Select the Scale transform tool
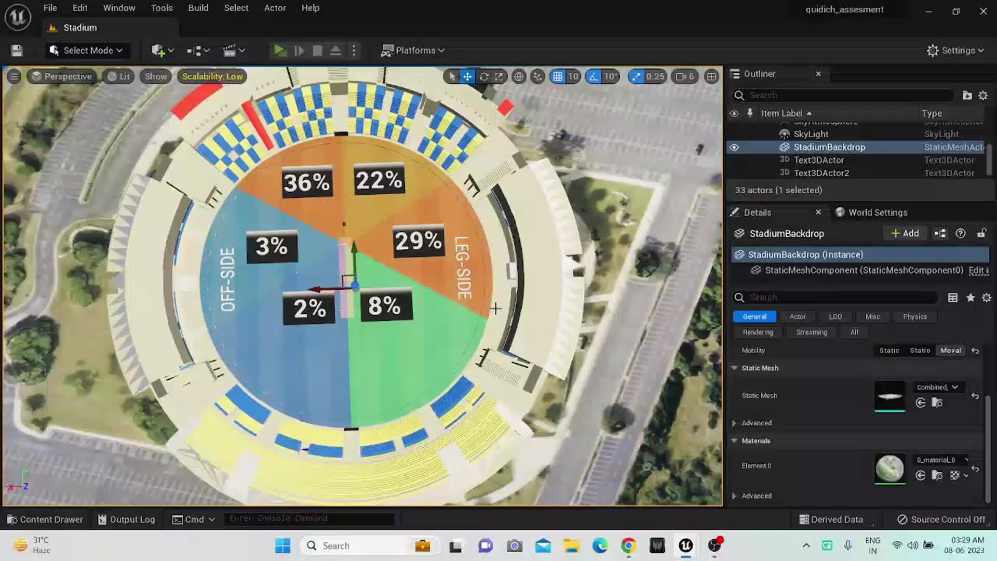This screenshot has width=997, height=561. [x=498, y=76]
